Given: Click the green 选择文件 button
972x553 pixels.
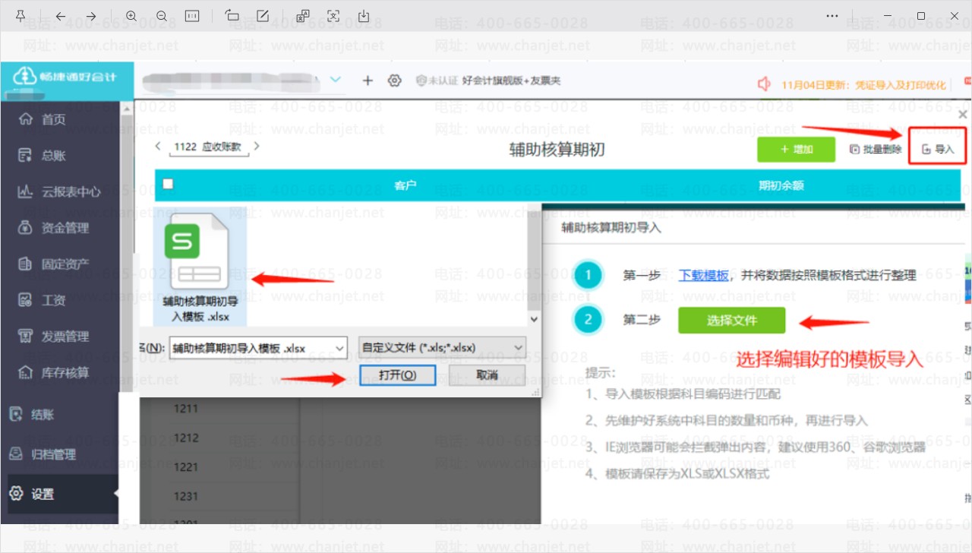Looking at the screenshot, I should (x=732, y=321).
